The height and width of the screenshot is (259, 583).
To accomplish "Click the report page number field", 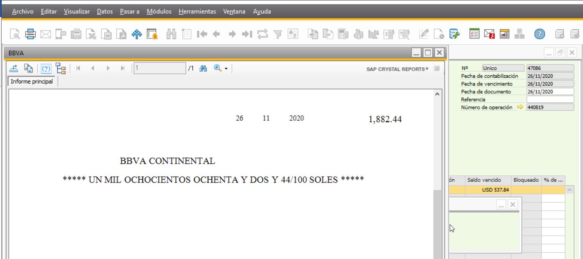I will pyautogui.click(x=159, y=68).
